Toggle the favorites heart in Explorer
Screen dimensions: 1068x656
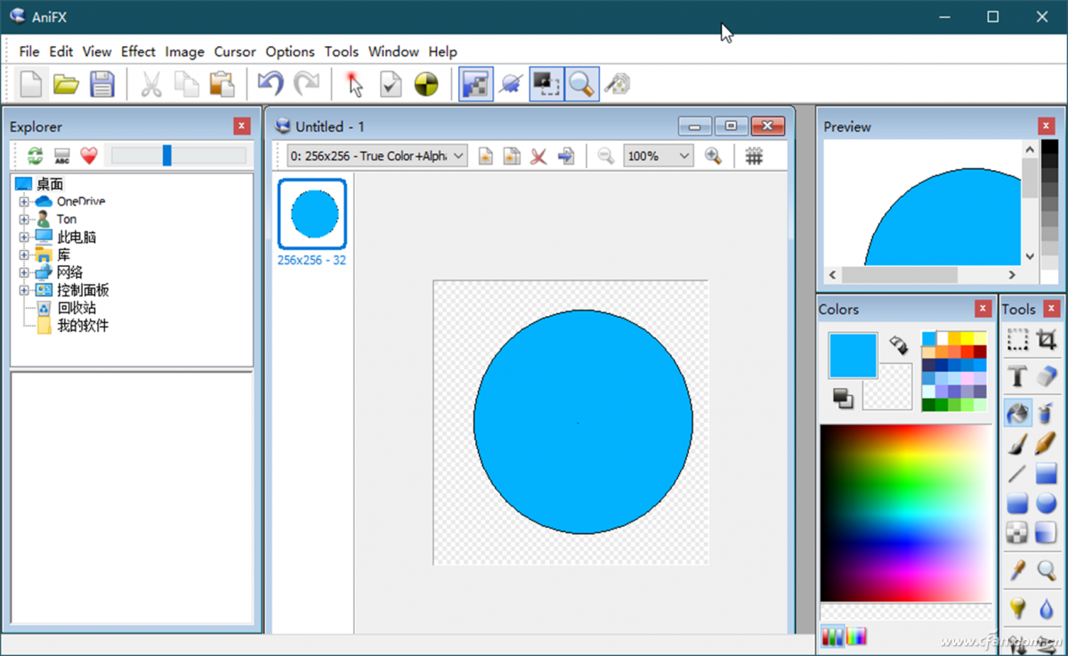click(x=89, y=157)
